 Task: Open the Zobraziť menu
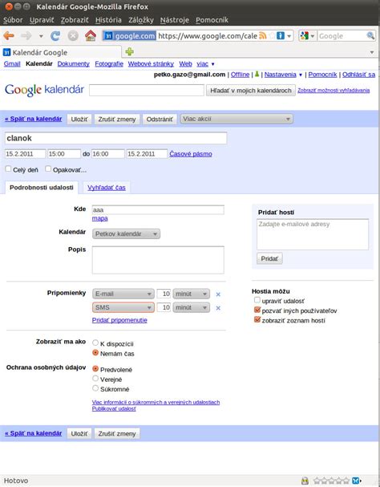(75, 20)
